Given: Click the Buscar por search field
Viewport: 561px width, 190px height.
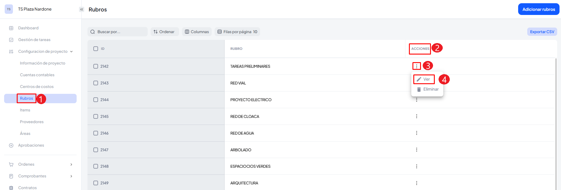Looking at the screenshot, I should click(x=117, y=32).
